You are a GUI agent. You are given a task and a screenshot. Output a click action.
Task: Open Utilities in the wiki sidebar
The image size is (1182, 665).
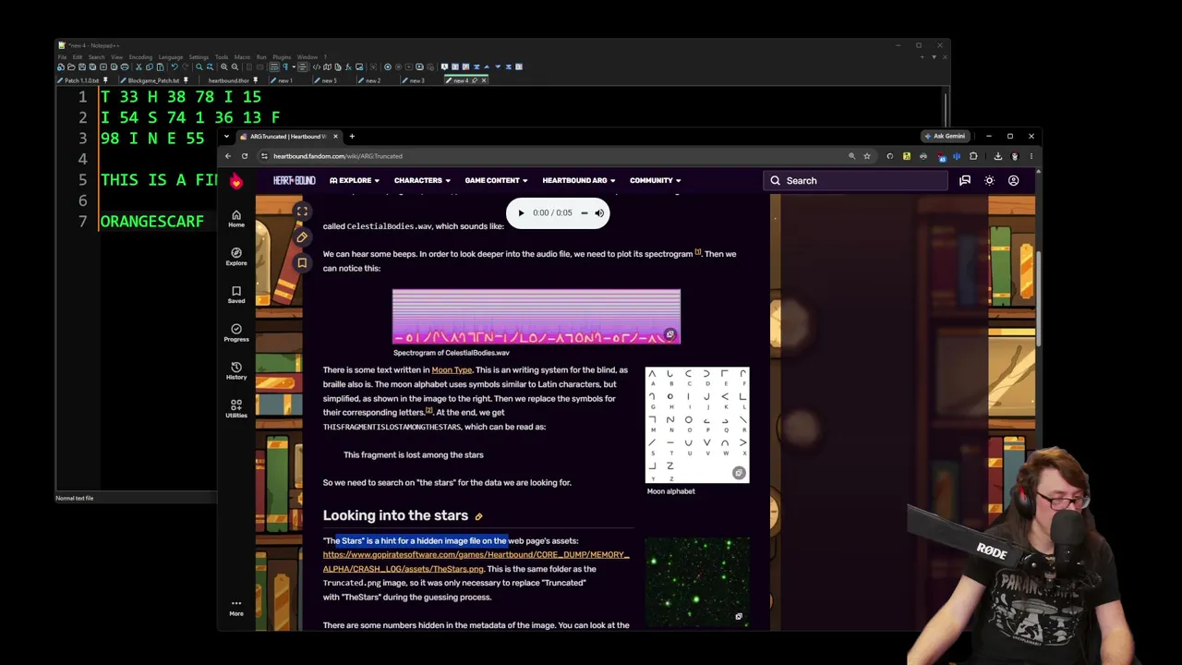[236, 408]
